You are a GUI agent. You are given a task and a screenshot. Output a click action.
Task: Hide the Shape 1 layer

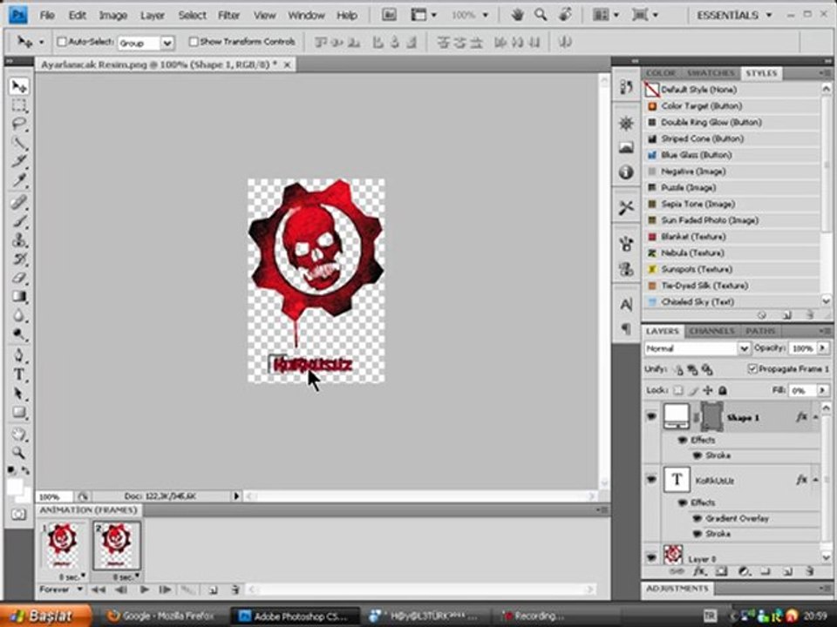point(651,417)
